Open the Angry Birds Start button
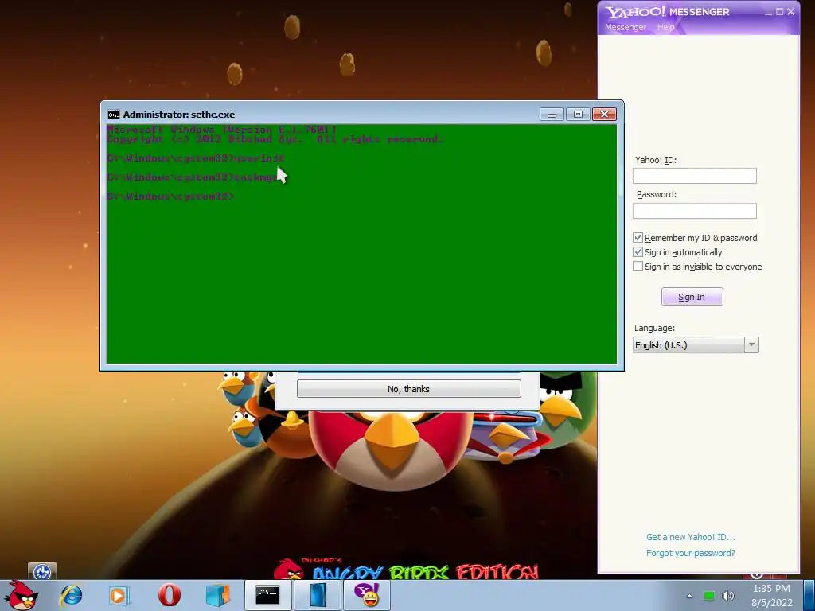The image size is (815, 611). click(x=21, y=595)
